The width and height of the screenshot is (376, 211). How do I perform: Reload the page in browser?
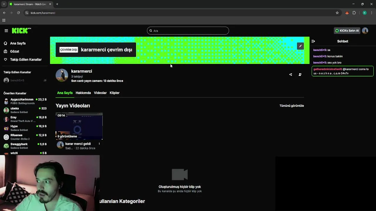18,13
